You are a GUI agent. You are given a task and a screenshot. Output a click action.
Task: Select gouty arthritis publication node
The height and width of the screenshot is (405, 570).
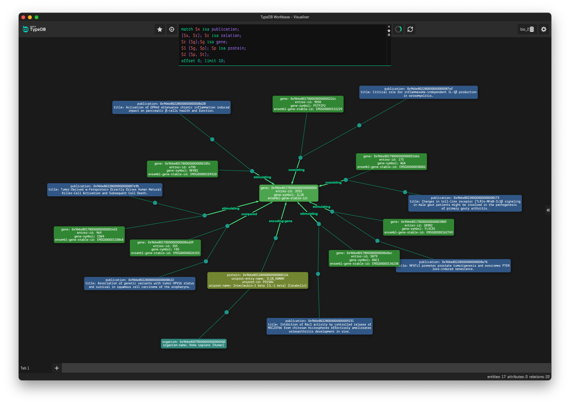[x=465, y=203]
